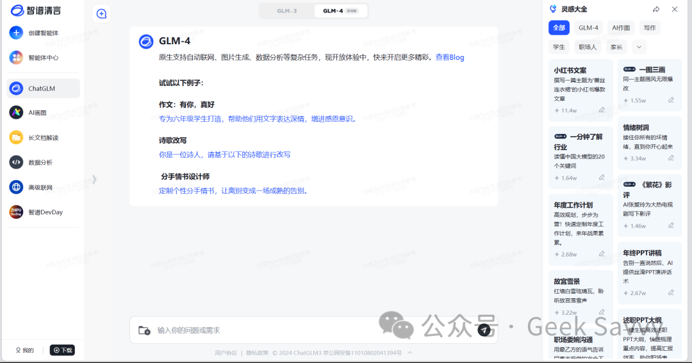Click edit pencil on 小红书文案 card
Image resolution: width=692 pixels, height=363 pixels.
pos(602,110)
